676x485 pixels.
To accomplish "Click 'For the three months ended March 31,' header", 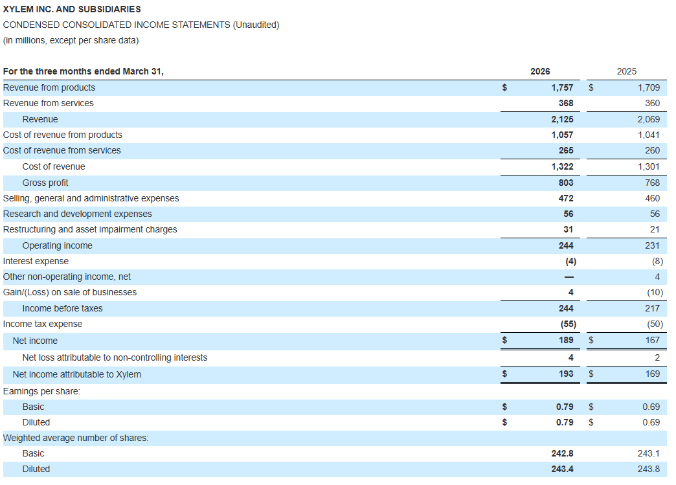I will point(84,72).
